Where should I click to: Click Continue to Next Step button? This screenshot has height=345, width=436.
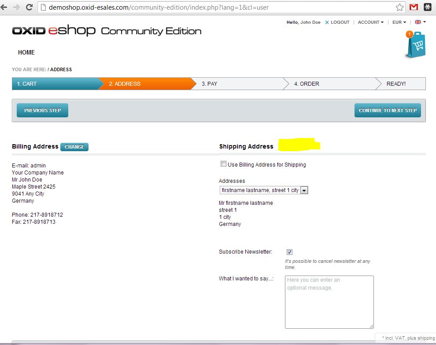[x=388, y=110]
